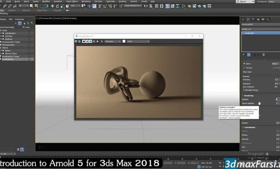Open the Hierarchy tab in command panel
The height and width of the screenshot is (169, 280).
253,19
